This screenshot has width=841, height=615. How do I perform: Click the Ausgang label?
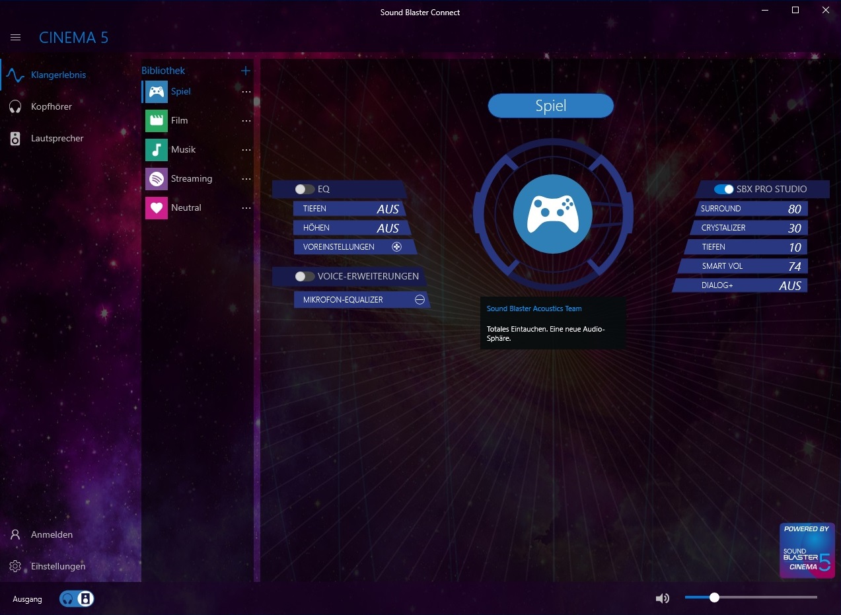click(27, 599)
